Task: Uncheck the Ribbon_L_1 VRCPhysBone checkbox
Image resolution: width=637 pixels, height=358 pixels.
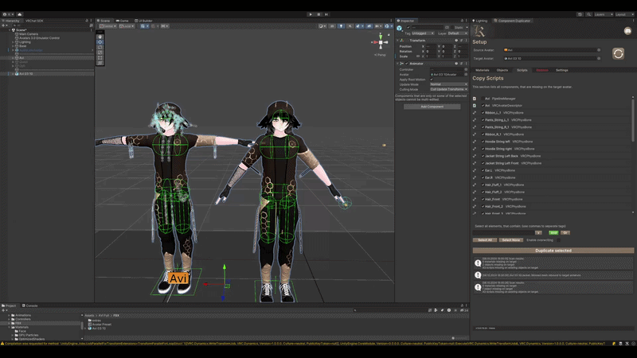Action: tap(483, 113)
